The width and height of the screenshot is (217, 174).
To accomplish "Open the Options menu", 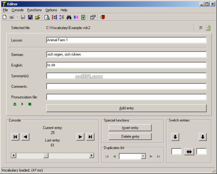I will 51,10.
